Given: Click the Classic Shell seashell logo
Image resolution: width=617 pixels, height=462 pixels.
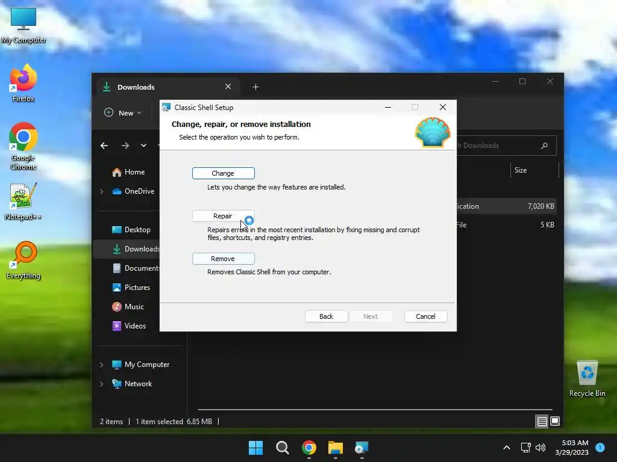Looking at the screenshot, I should tap(433, 133).
